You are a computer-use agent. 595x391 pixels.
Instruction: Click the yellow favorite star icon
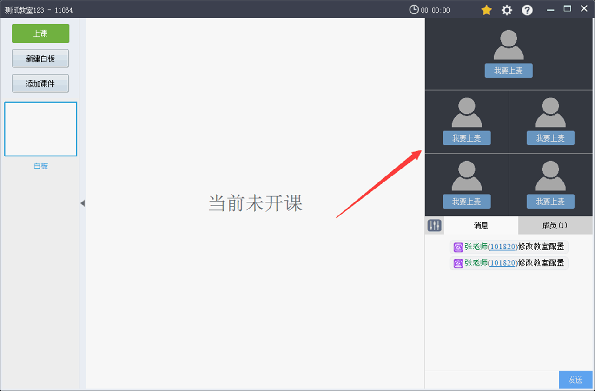pos(486,9)
